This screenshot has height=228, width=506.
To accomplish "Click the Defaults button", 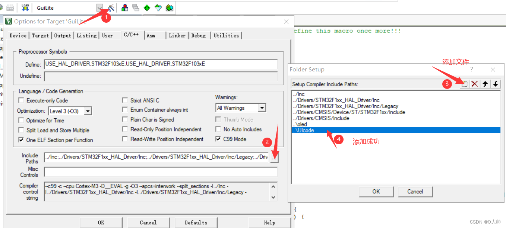I will [x=196, y=222].
